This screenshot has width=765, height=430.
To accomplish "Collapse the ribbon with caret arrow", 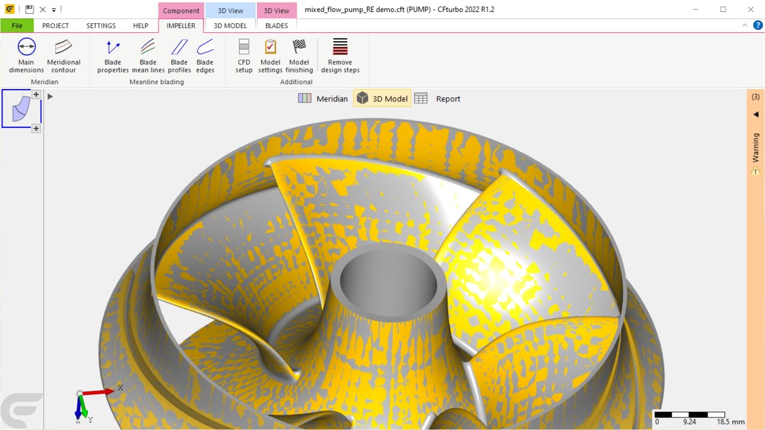I will (x=745, y=25).
